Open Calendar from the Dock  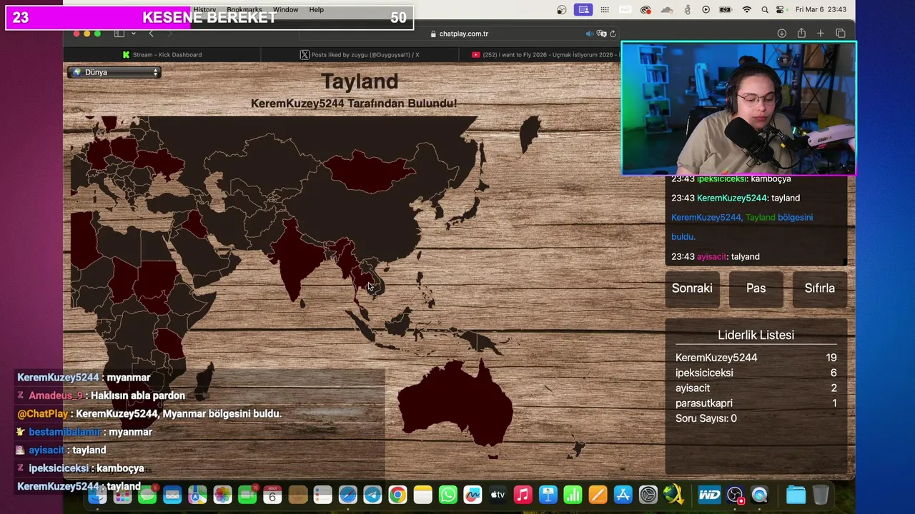pos(272,495)
